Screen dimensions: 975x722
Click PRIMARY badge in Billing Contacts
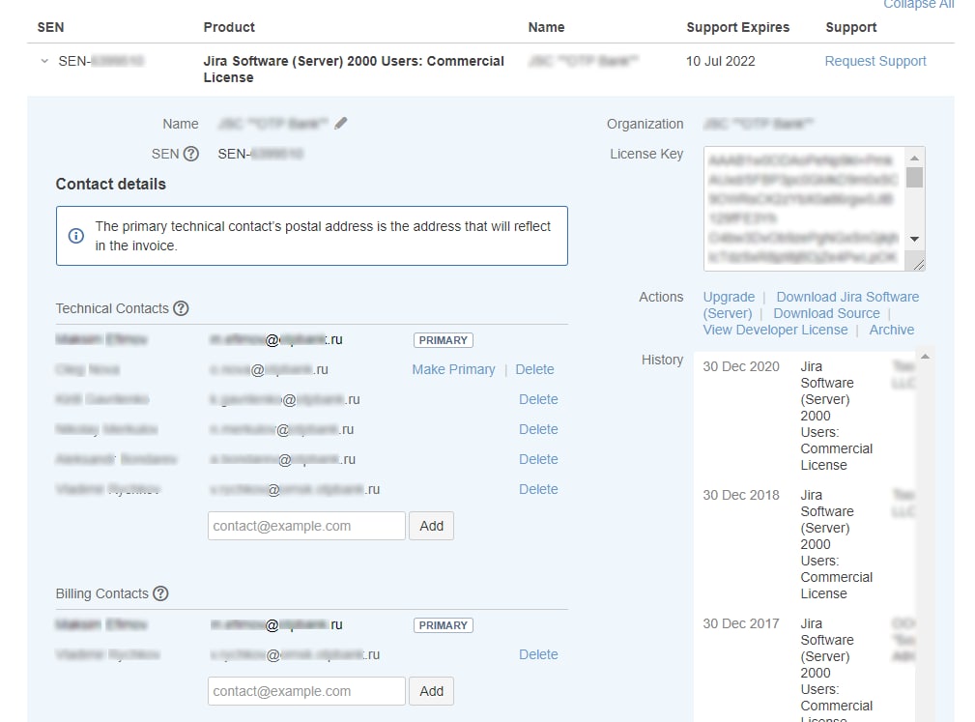[x=444, y=625]
